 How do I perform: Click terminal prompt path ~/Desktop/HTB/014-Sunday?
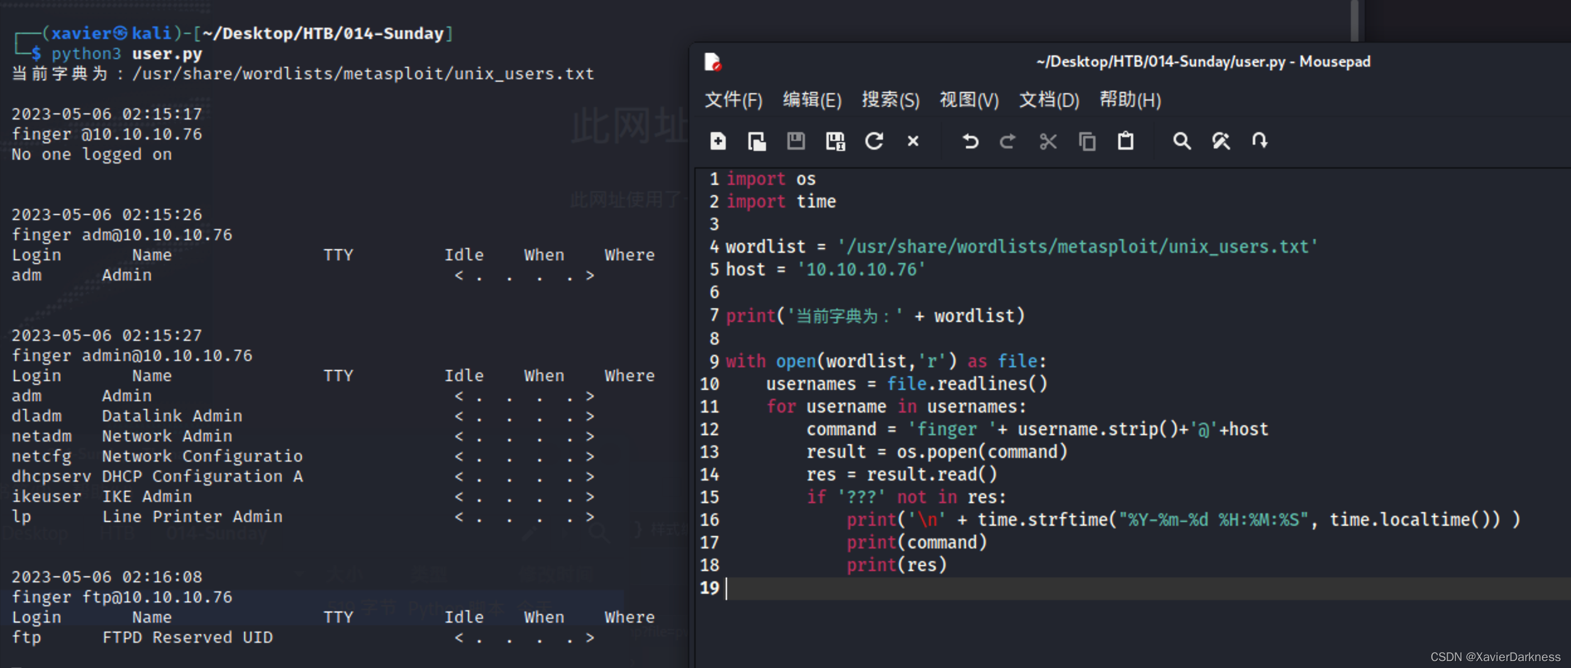[323, 33]
